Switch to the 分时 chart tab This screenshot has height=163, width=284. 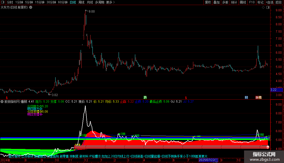(10, 2)
